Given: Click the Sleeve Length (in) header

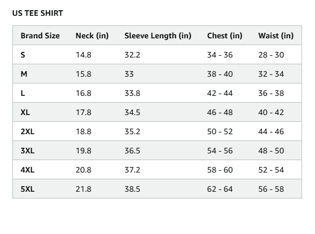Looking at the screenshot, I should [x=158, y=36].
